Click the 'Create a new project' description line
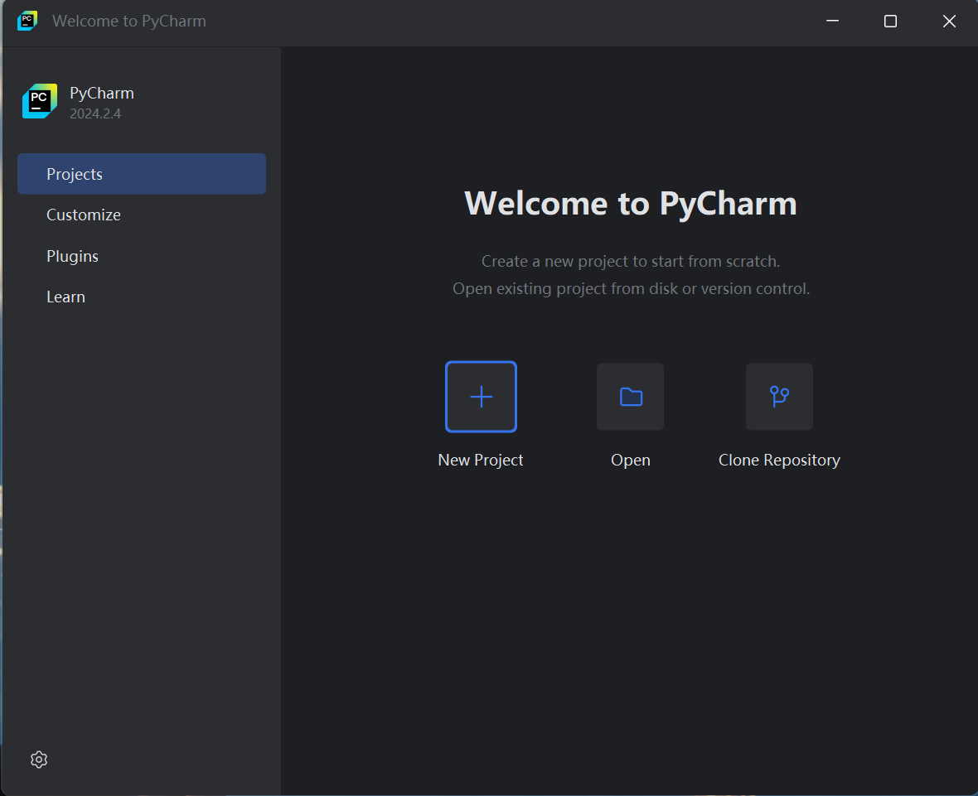The height and width of the screenshot is (796, 978). pos(631,261)
